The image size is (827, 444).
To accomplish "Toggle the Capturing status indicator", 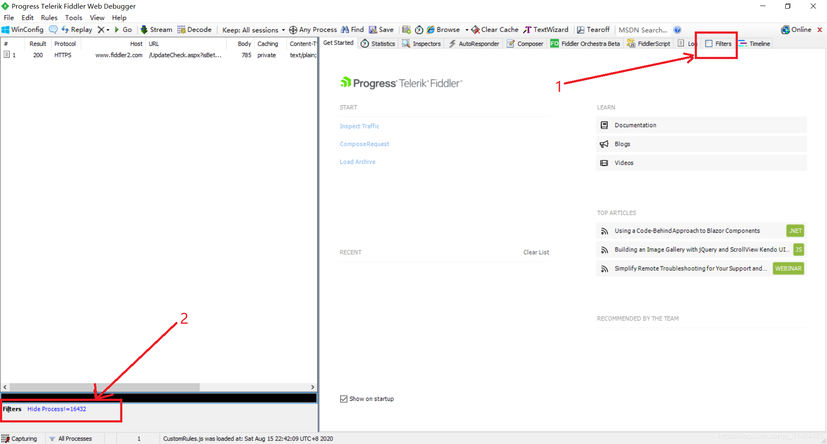I will [19, 438].
